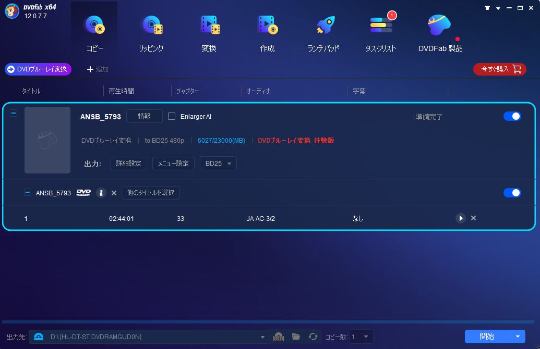
Task: Click the JA AC-3/2 audio entry
Action: (x=261, y=218)
